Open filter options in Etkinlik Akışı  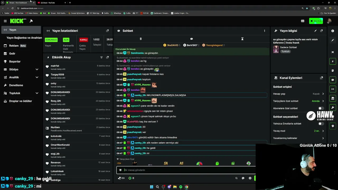(101, 57)
